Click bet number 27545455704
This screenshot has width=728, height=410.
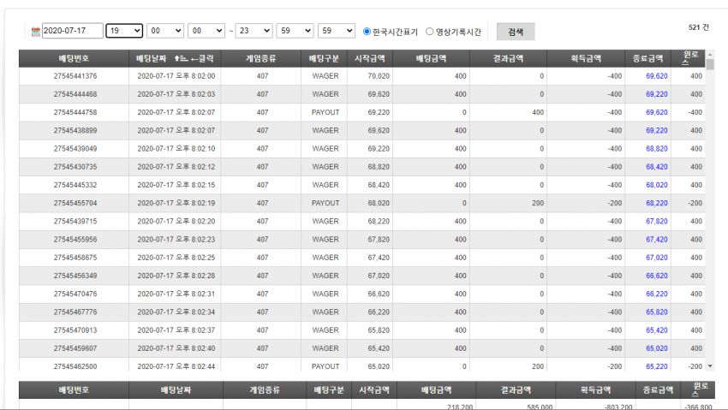[x=75, y=203]
